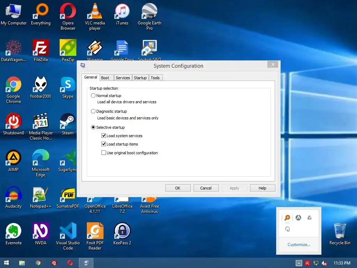
Task: Launch Evernote from the desktop
Action: click(14, 234)
